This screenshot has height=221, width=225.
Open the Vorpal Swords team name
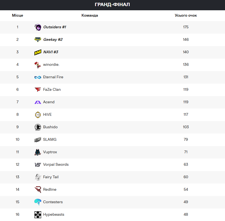(x=56, y=164)
